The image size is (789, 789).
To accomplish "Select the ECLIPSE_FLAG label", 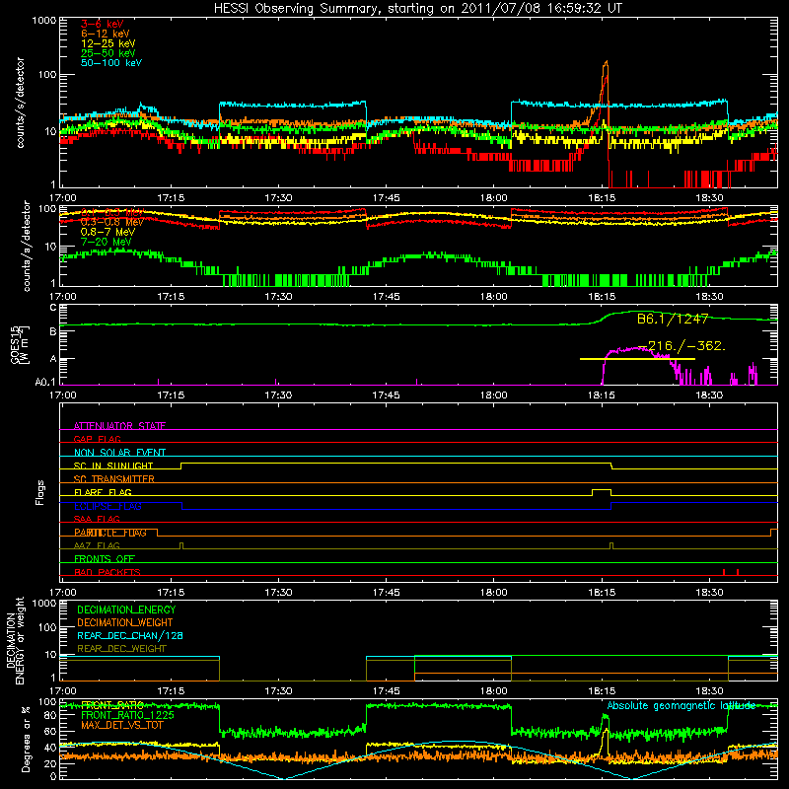I will click(x=108, y=506).
